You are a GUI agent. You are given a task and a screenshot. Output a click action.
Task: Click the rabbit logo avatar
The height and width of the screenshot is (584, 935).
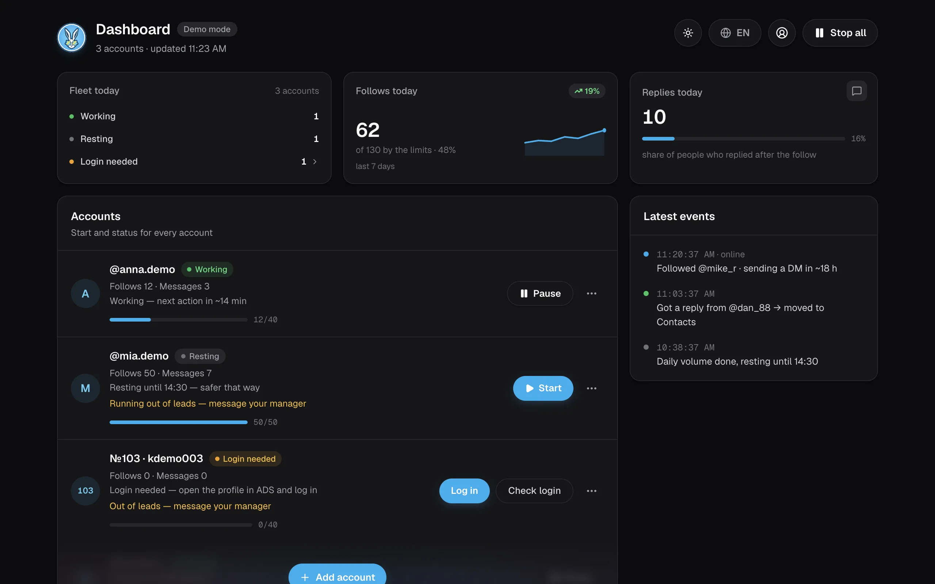pos(72,38)
